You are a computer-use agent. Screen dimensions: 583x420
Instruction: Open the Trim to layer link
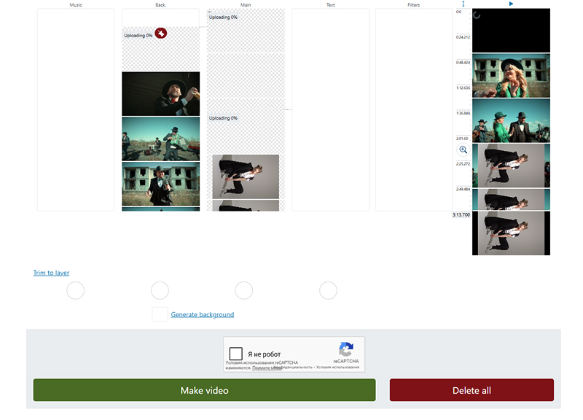pyautogui.click(x=51, y=273)
